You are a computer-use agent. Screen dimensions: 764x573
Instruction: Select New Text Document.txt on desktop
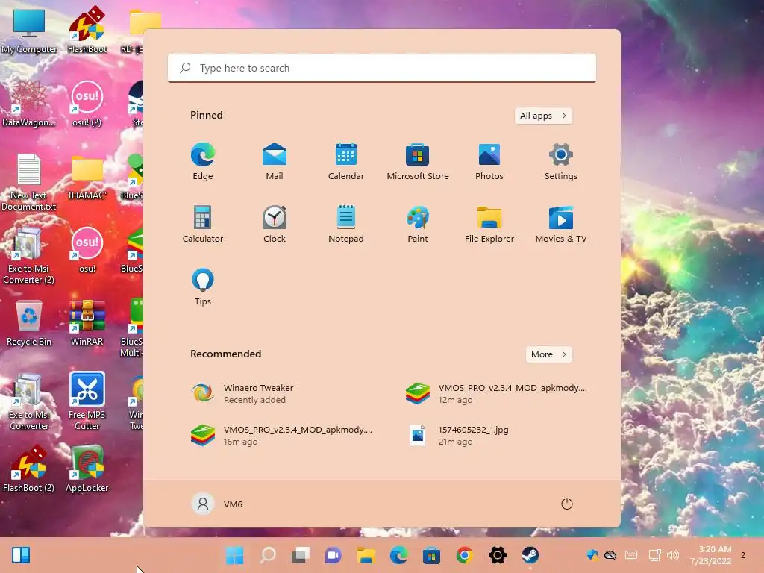coord(29,182)
